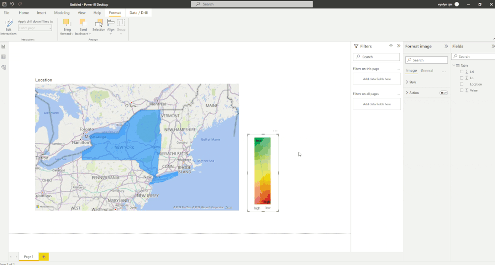Click the Table icon in Fields
Viewport: 495px width, 265px height.
(x=458, y=66)
